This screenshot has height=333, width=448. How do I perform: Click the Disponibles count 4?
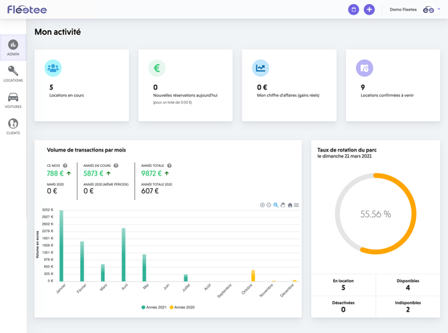408,288
